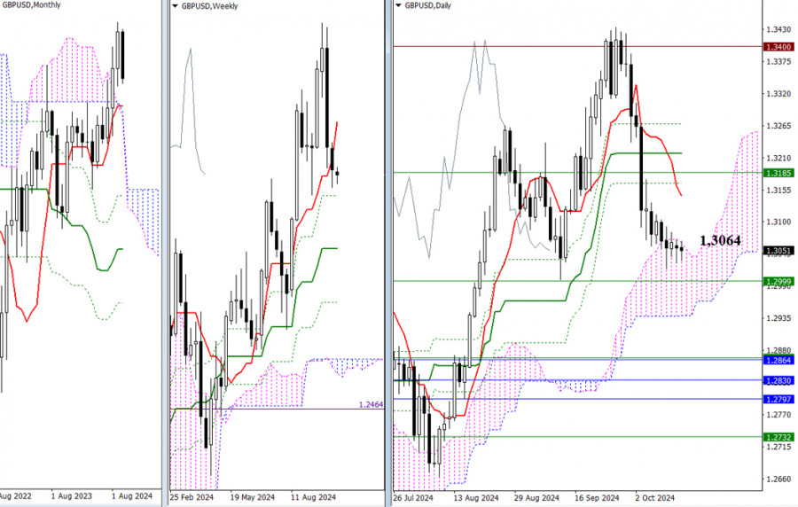Click the 13 Aug 2024 date on the daily axis
The image size is (798, 507).
(x=476, y=497)
